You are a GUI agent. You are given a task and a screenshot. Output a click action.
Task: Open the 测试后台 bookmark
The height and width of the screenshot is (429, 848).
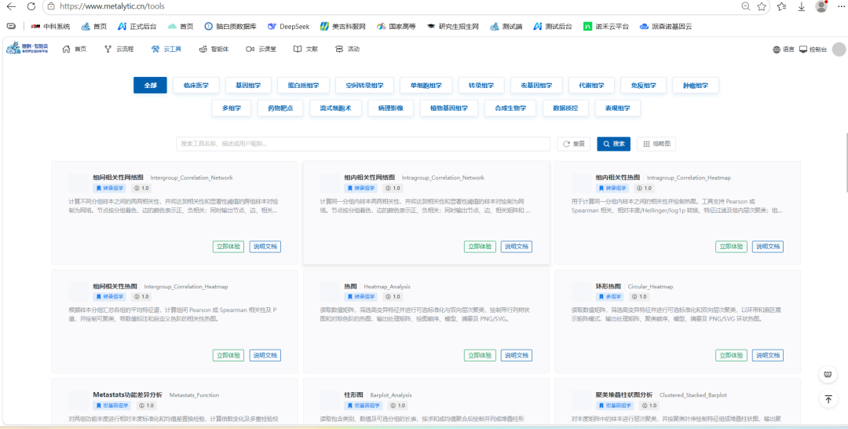(x=552, y=26)
